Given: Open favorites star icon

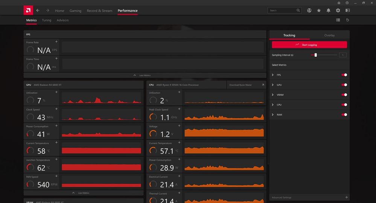Looking at the screenshot, I should 319,10.
